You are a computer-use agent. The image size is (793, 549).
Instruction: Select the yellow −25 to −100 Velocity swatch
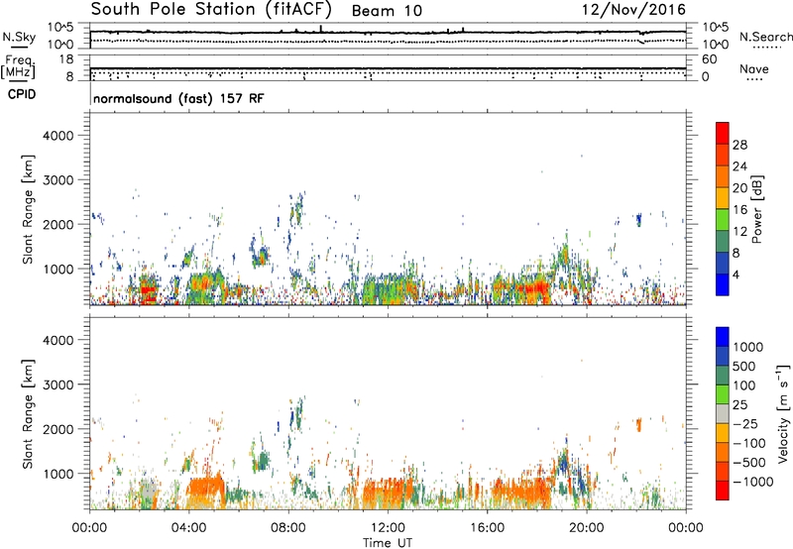[723, 433]
